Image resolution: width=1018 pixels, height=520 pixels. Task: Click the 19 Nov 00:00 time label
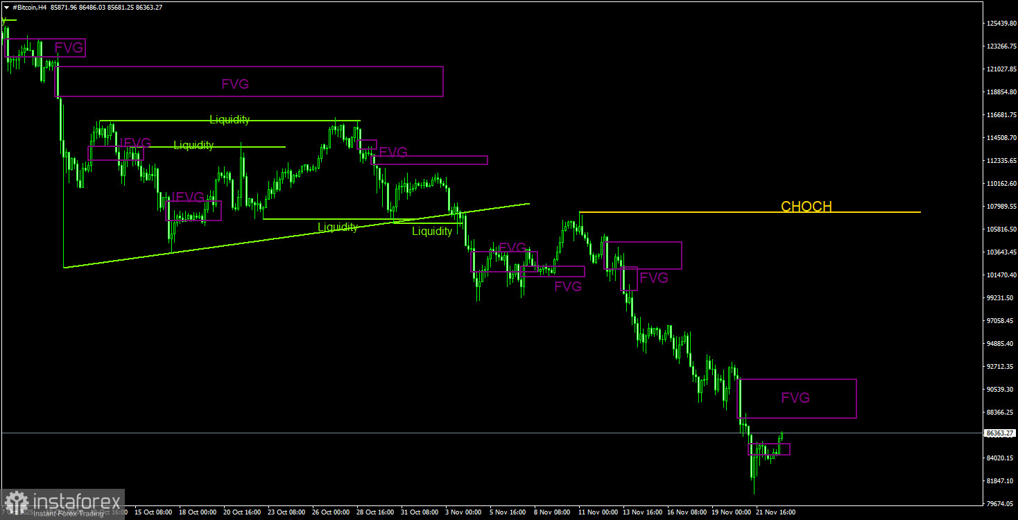coord(731,512)
